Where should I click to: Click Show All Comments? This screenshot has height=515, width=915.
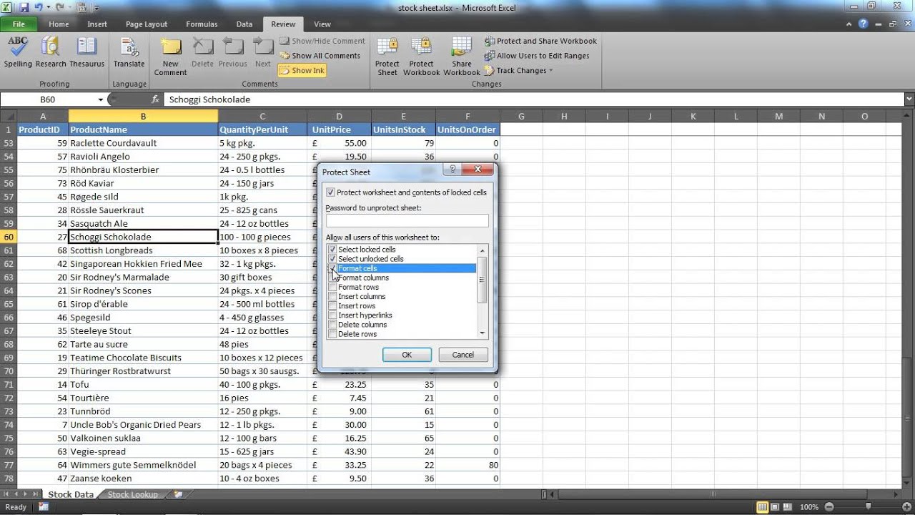tap(320, 56)
